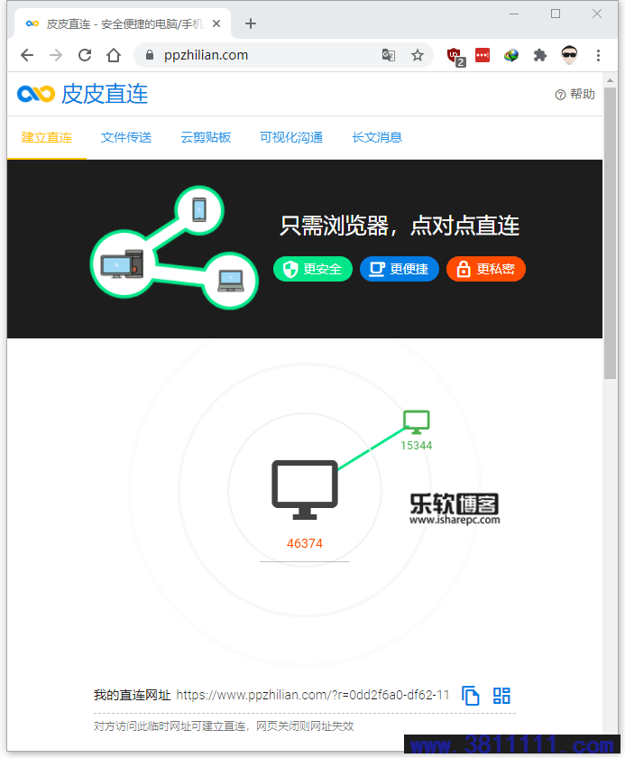
Task: Copy my direct link address
Action: 471,696
